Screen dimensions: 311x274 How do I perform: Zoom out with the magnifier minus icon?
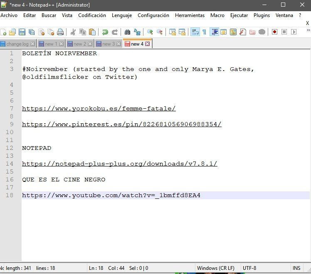click(160, 32)
